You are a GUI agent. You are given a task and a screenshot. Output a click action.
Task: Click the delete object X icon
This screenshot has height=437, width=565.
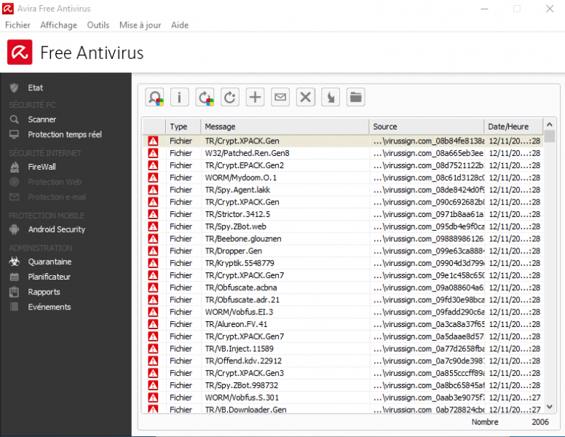(x=306, y=98)
